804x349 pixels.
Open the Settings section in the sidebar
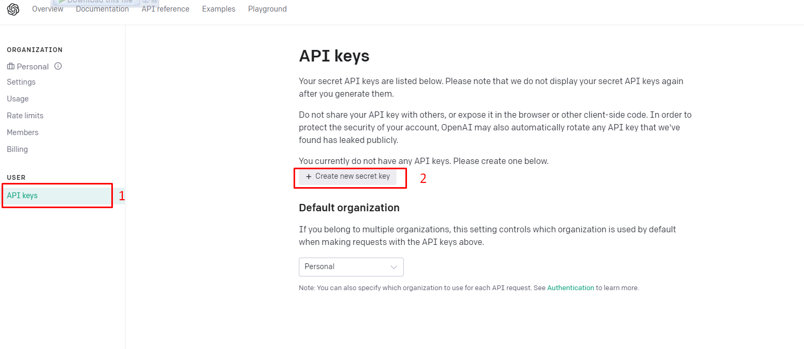(21, 82)
